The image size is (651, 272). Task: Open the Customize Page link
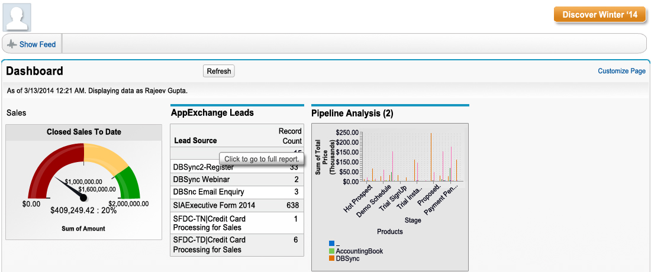pyautogui.click(x=621, y=71)
